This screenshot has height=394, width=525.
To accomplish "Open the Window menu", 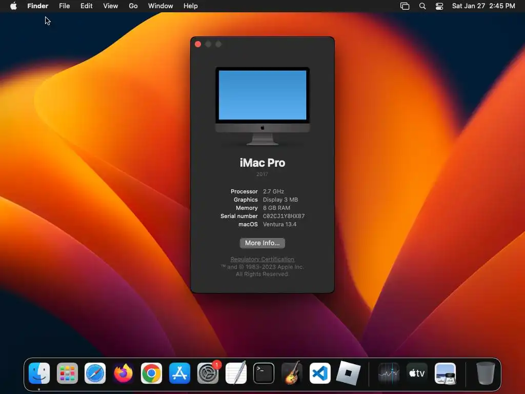I will click(160, 6).
